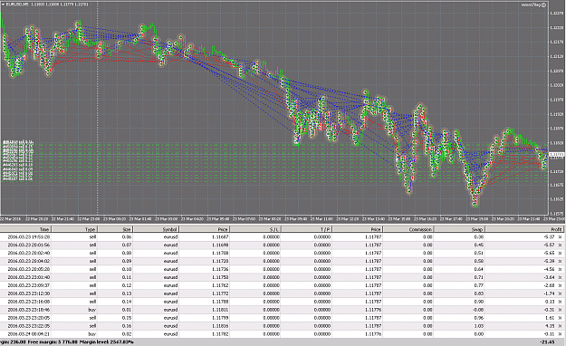The image size is (566, 346).
Task: Click the size value 0.16 cell
Action: click(x=127, y=326)
